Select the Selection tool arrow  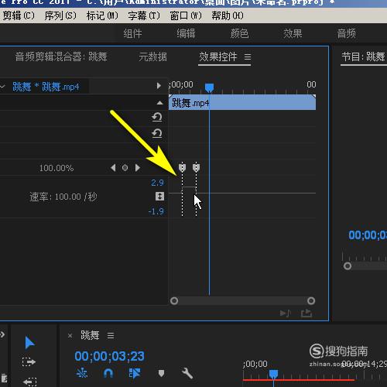29,343
